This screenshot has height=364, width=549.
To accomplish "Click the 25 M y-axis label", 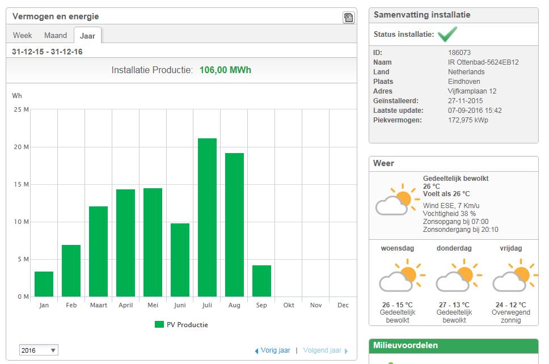I will click(x=22, y=109).
